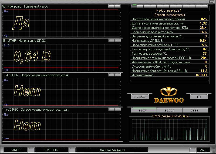Click the waveform graph mode icon button
The image size is (216, 154).
pos(140,97)
